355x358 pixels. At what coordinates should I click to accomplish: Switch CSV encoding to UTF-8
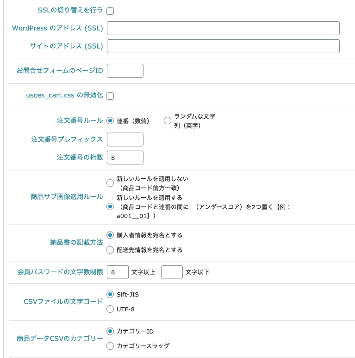110,309
